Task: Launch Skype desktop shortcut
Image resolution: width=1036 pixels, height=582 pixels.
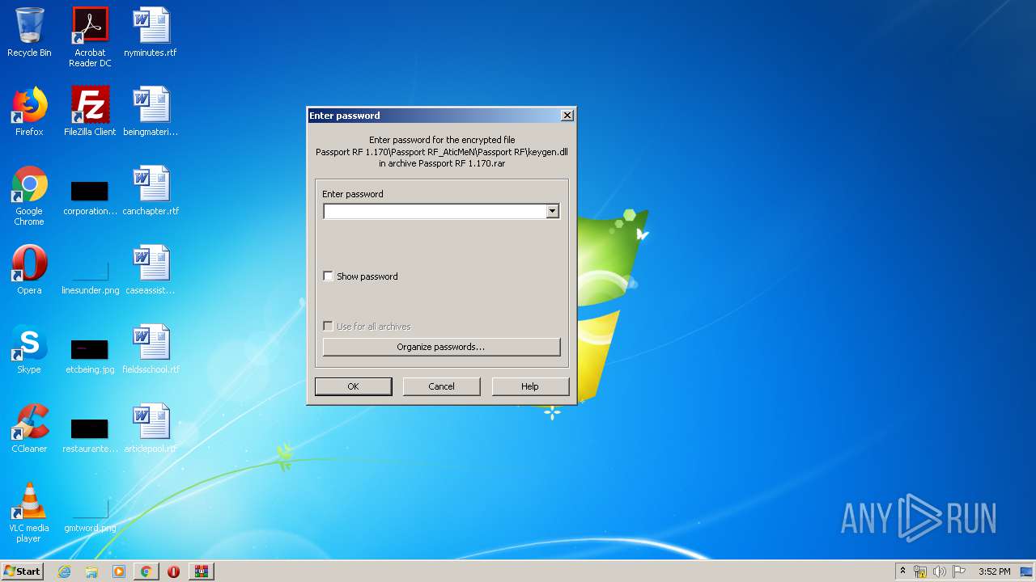Action: (29, 350)
